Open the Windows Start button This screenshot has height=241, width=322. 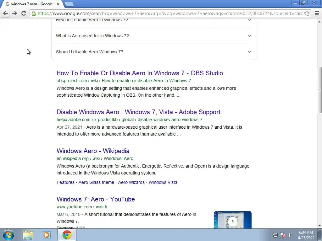(x=8, y=235)
